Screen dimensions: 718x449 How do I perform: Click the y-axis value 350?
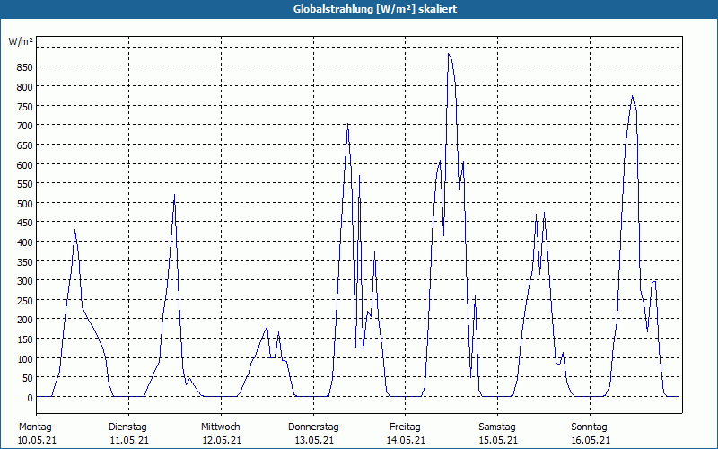point(24,261)
